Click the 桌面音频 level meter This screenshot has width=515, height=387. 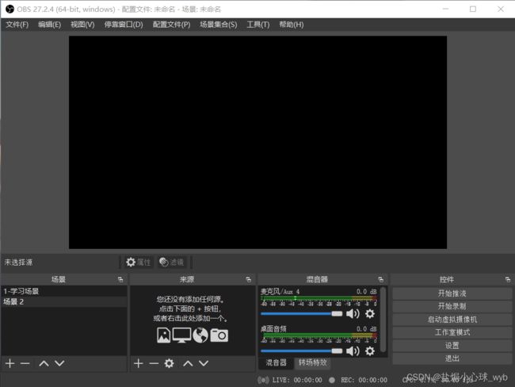[x=319, y=335]
